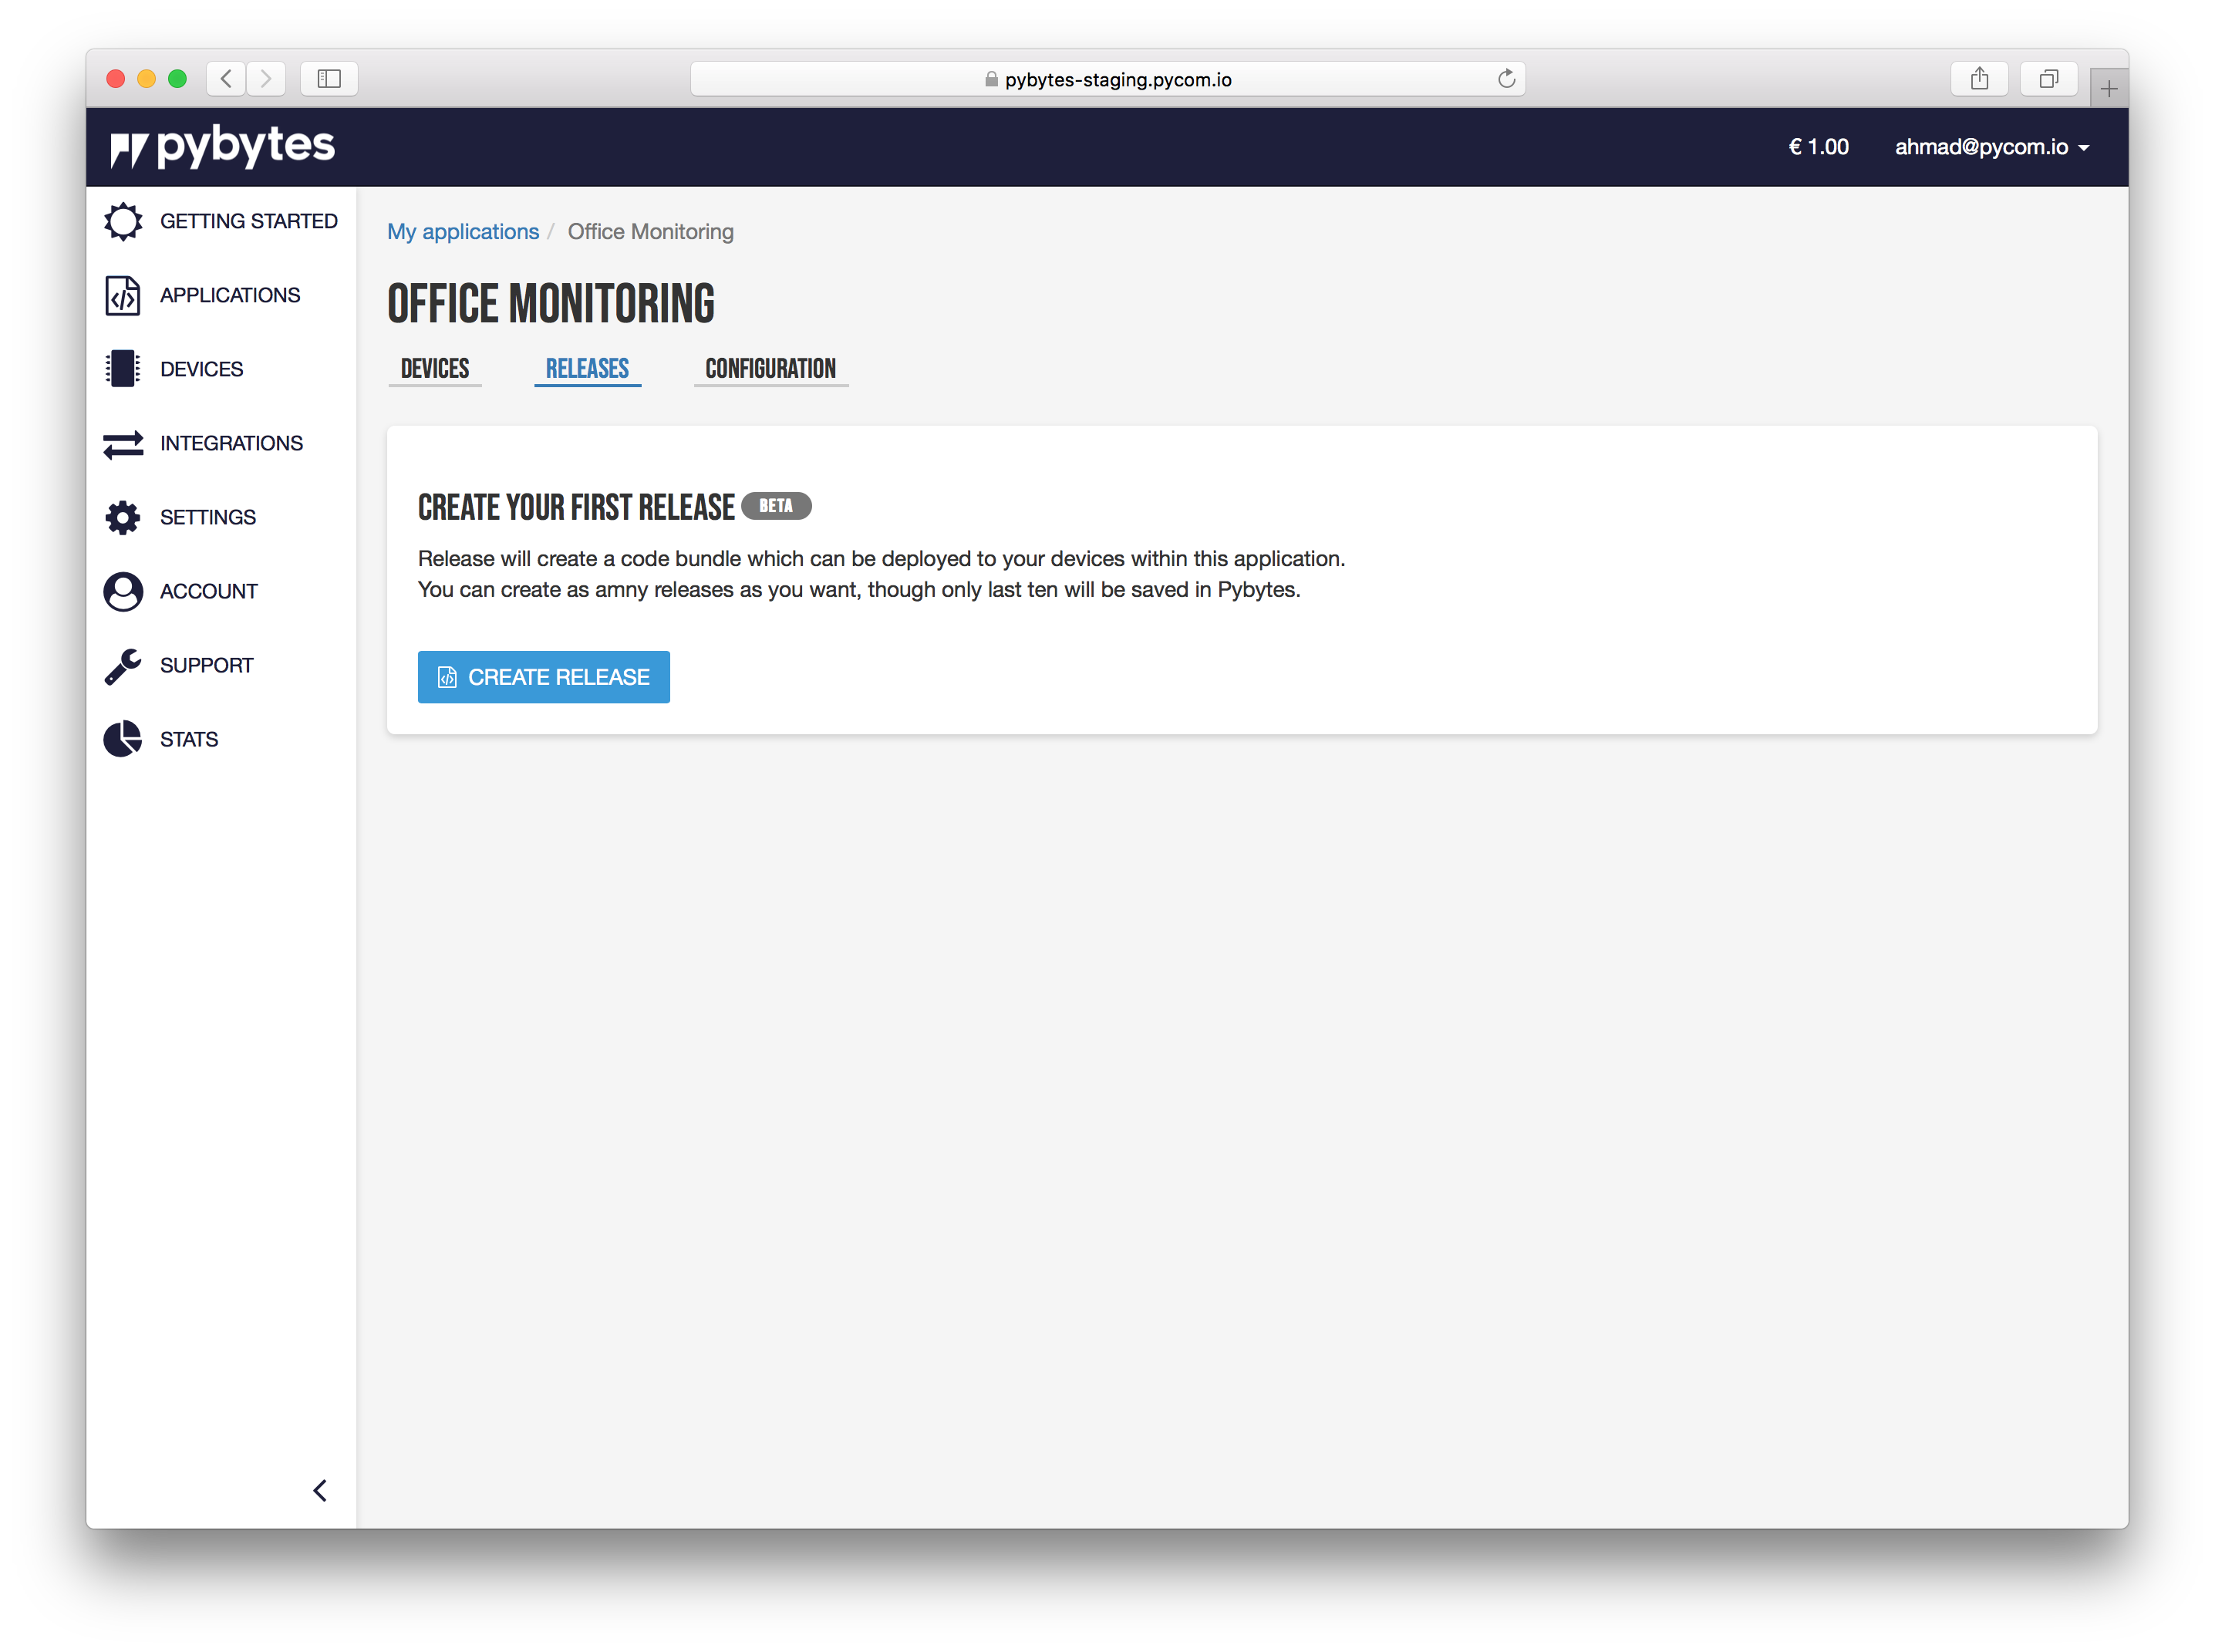The image size is (2215, 1652).
Task: Toggle the Safari sidebar button
Action: (329, 78)
